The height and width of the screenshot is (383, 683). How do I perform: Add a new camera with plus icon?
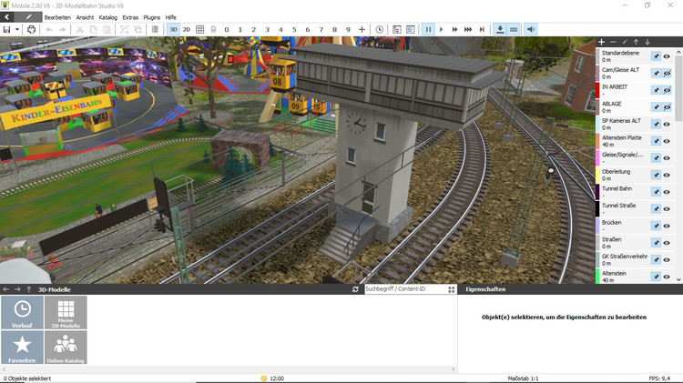point(362,30)
